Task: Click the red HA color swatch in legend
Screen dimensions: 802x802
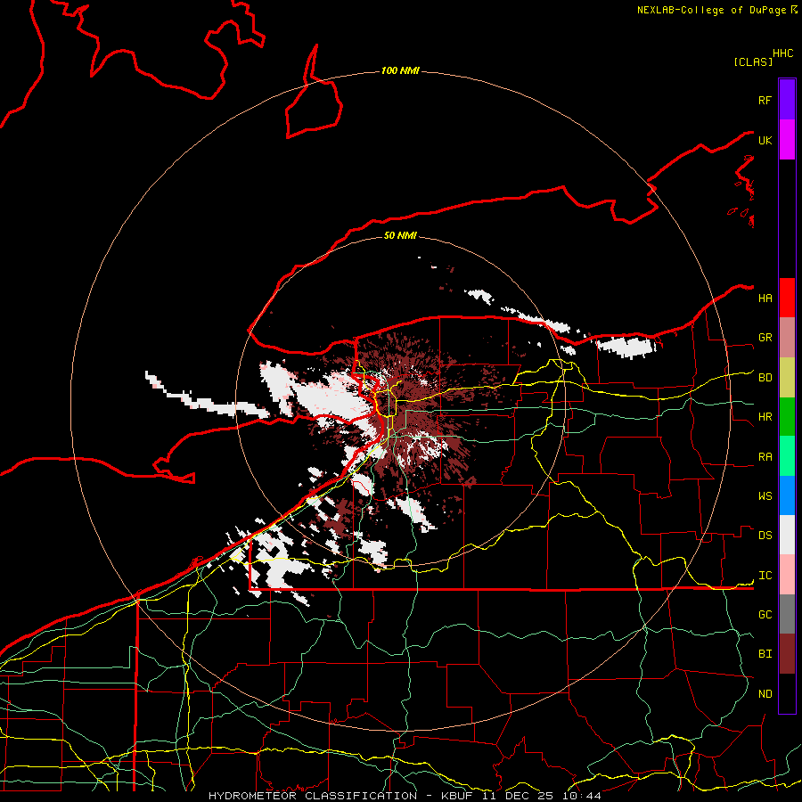Action: 787,298
